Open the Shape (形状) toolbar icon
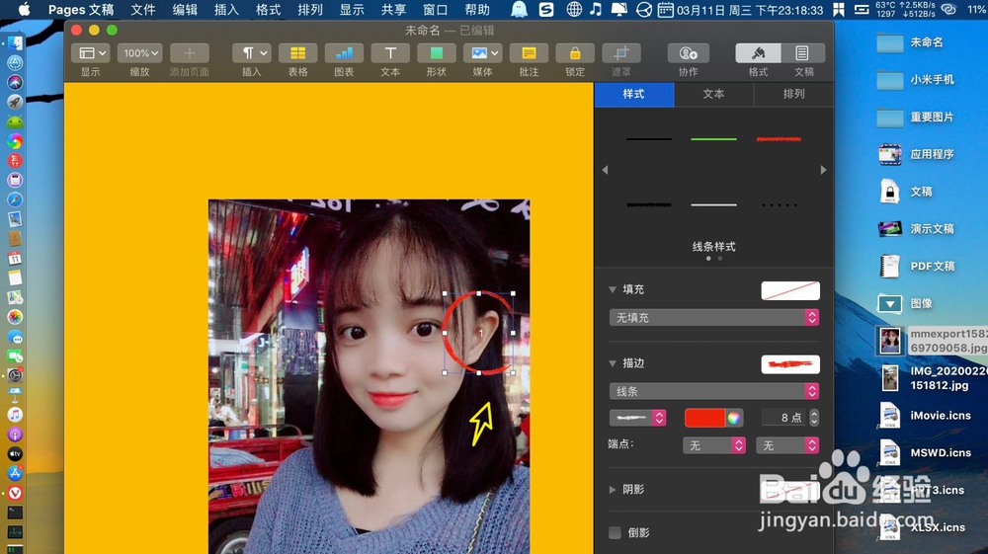Screen dimensions: 988x554 point(436,53)
